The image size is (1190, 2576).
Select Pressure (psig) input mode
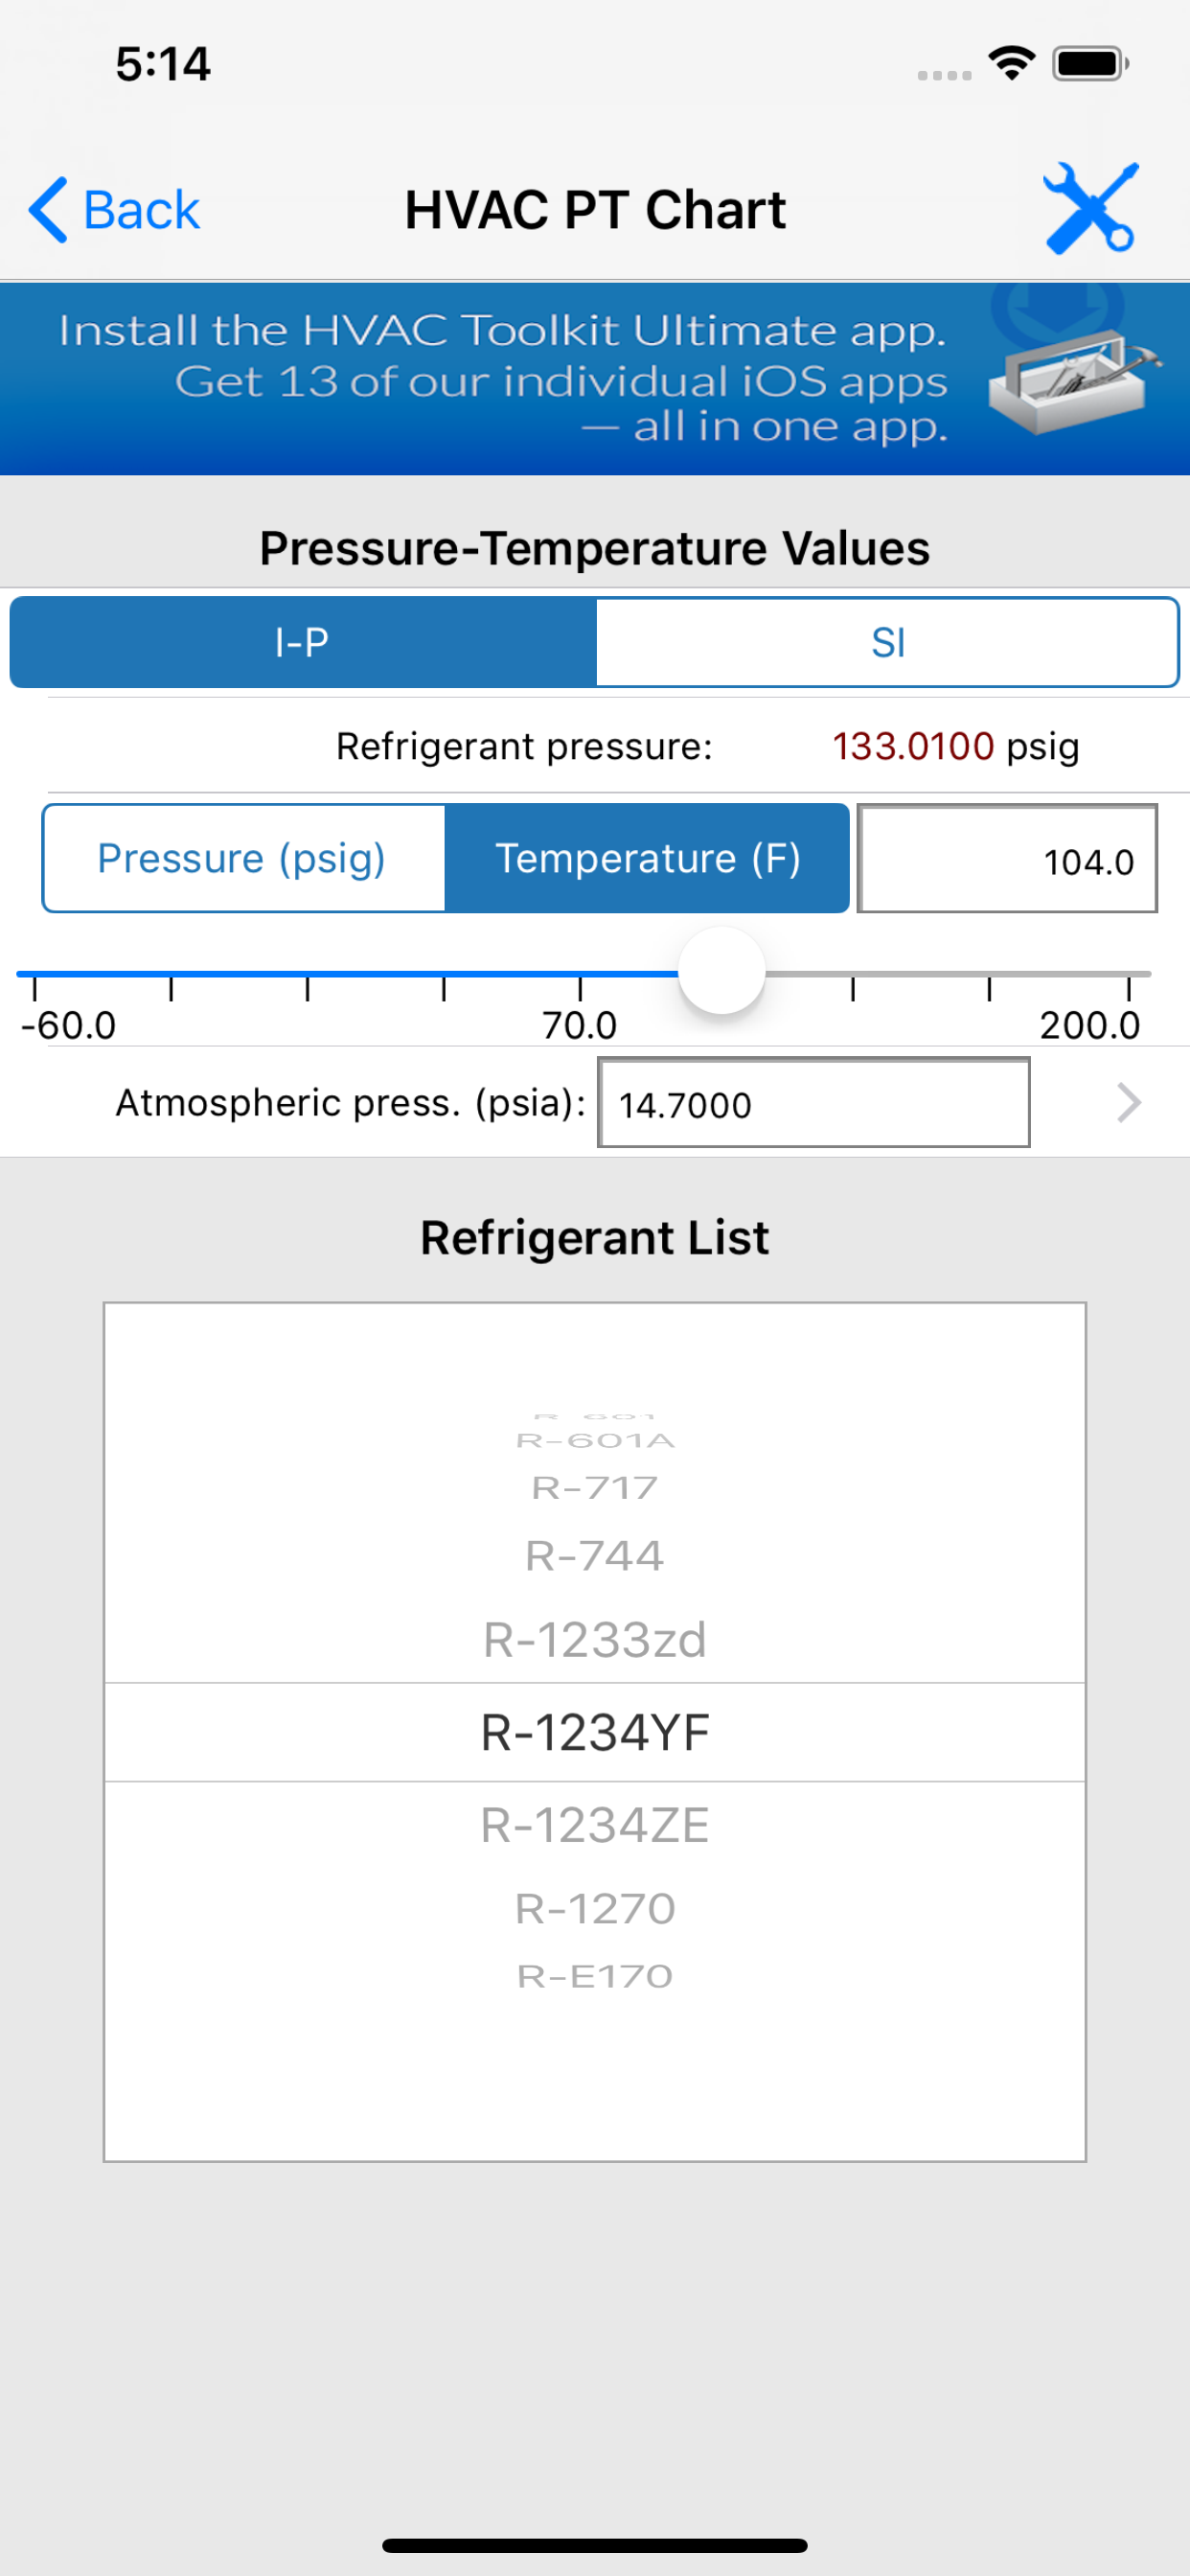click(x=243, y=858)
